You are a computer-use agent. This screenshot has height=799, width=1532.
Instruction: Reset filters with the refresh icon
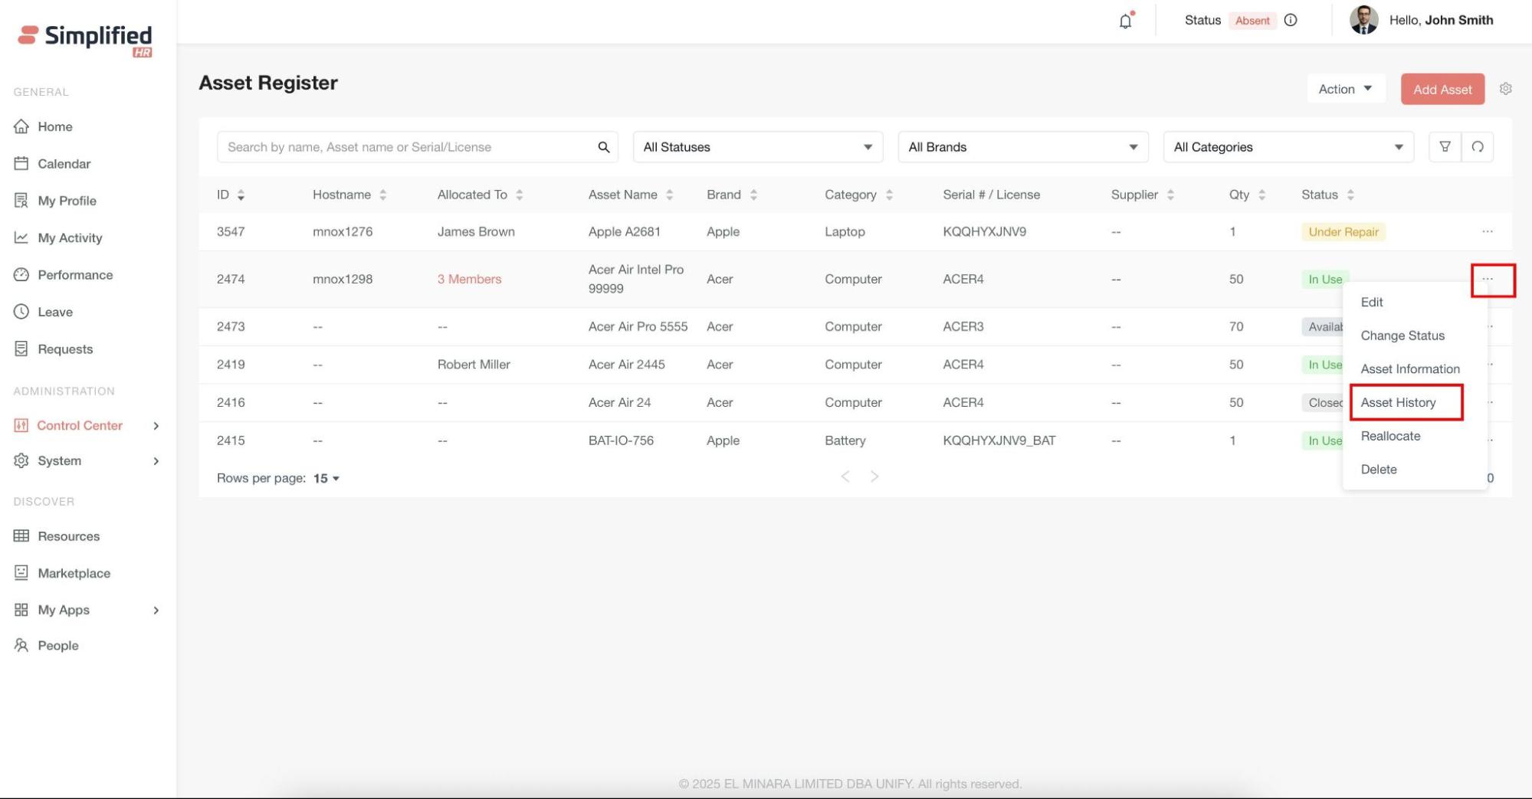pyautogui.click(x=1478, y=147)
